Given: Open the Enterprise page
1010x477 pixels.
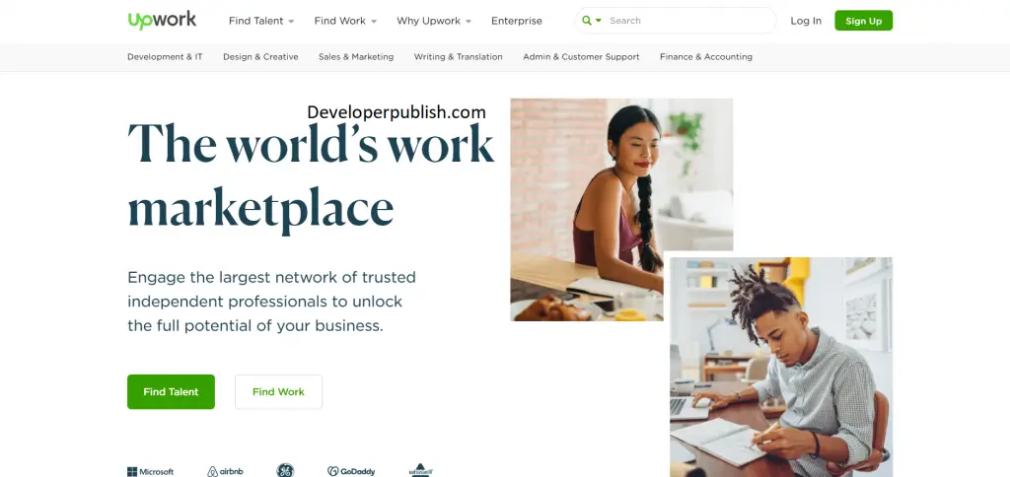Looking at the screenshot, I should (517, 21).
